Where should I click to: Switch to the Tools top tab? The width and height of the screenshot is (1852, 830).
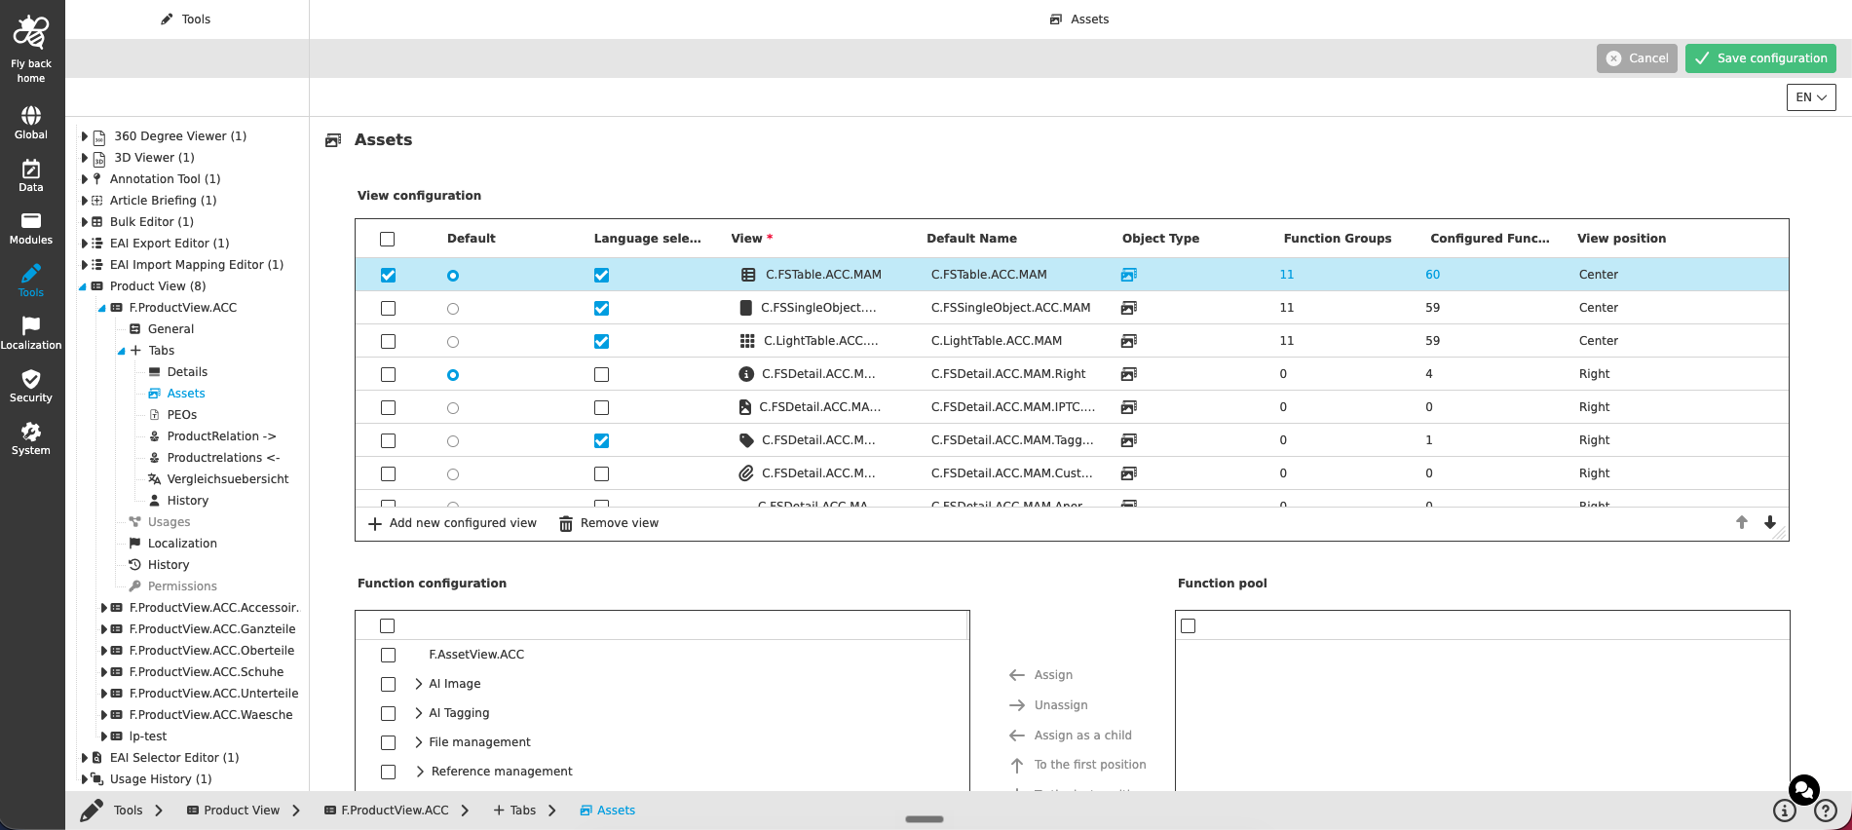coord(186,19)
